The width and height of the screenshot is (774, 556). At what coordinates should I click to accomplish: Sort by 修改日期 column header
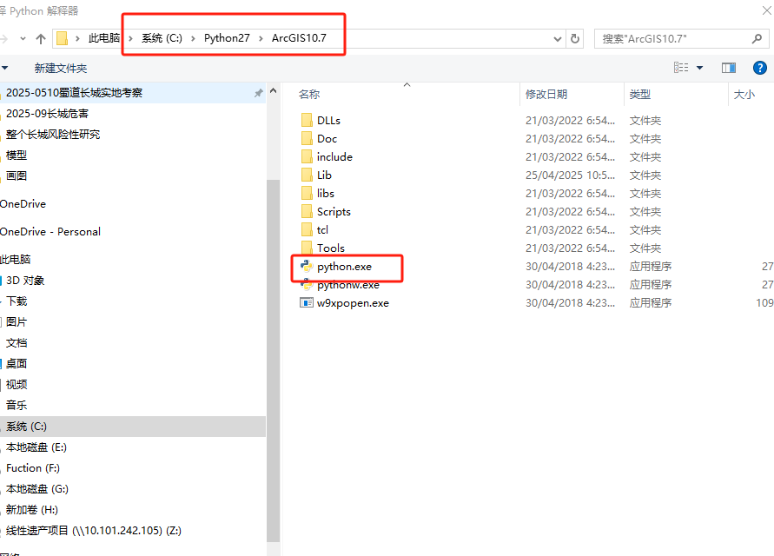tap(546, 95)
